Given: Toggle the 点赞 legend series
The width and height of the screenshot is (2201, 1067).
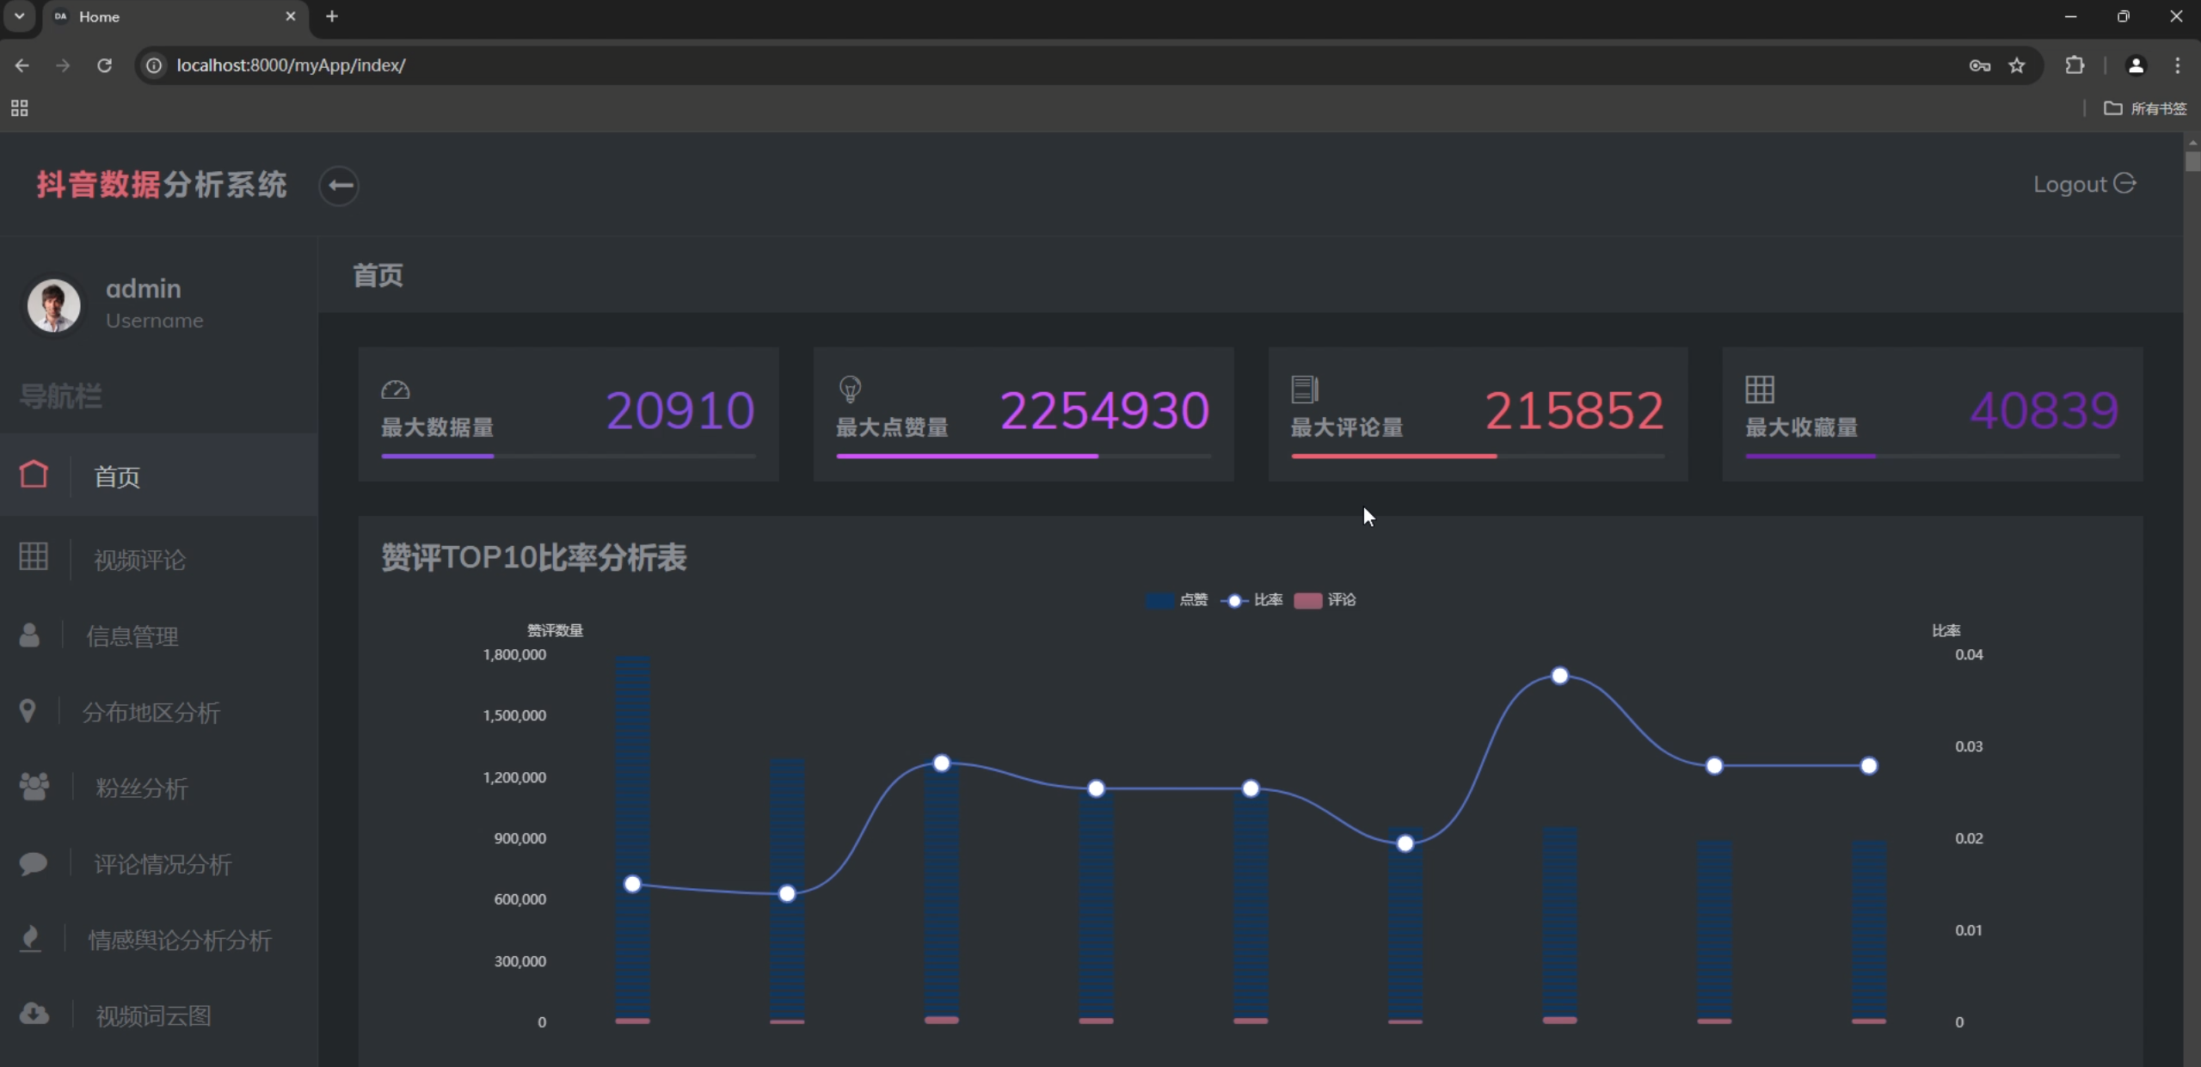Looking at the screenshot, I should point(1177,600).
